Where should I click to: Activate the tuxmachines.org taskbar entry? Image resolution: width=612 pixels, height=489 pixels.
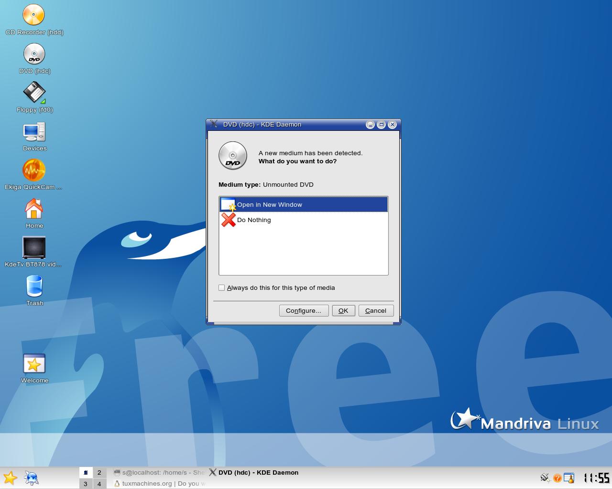(159, 483)
